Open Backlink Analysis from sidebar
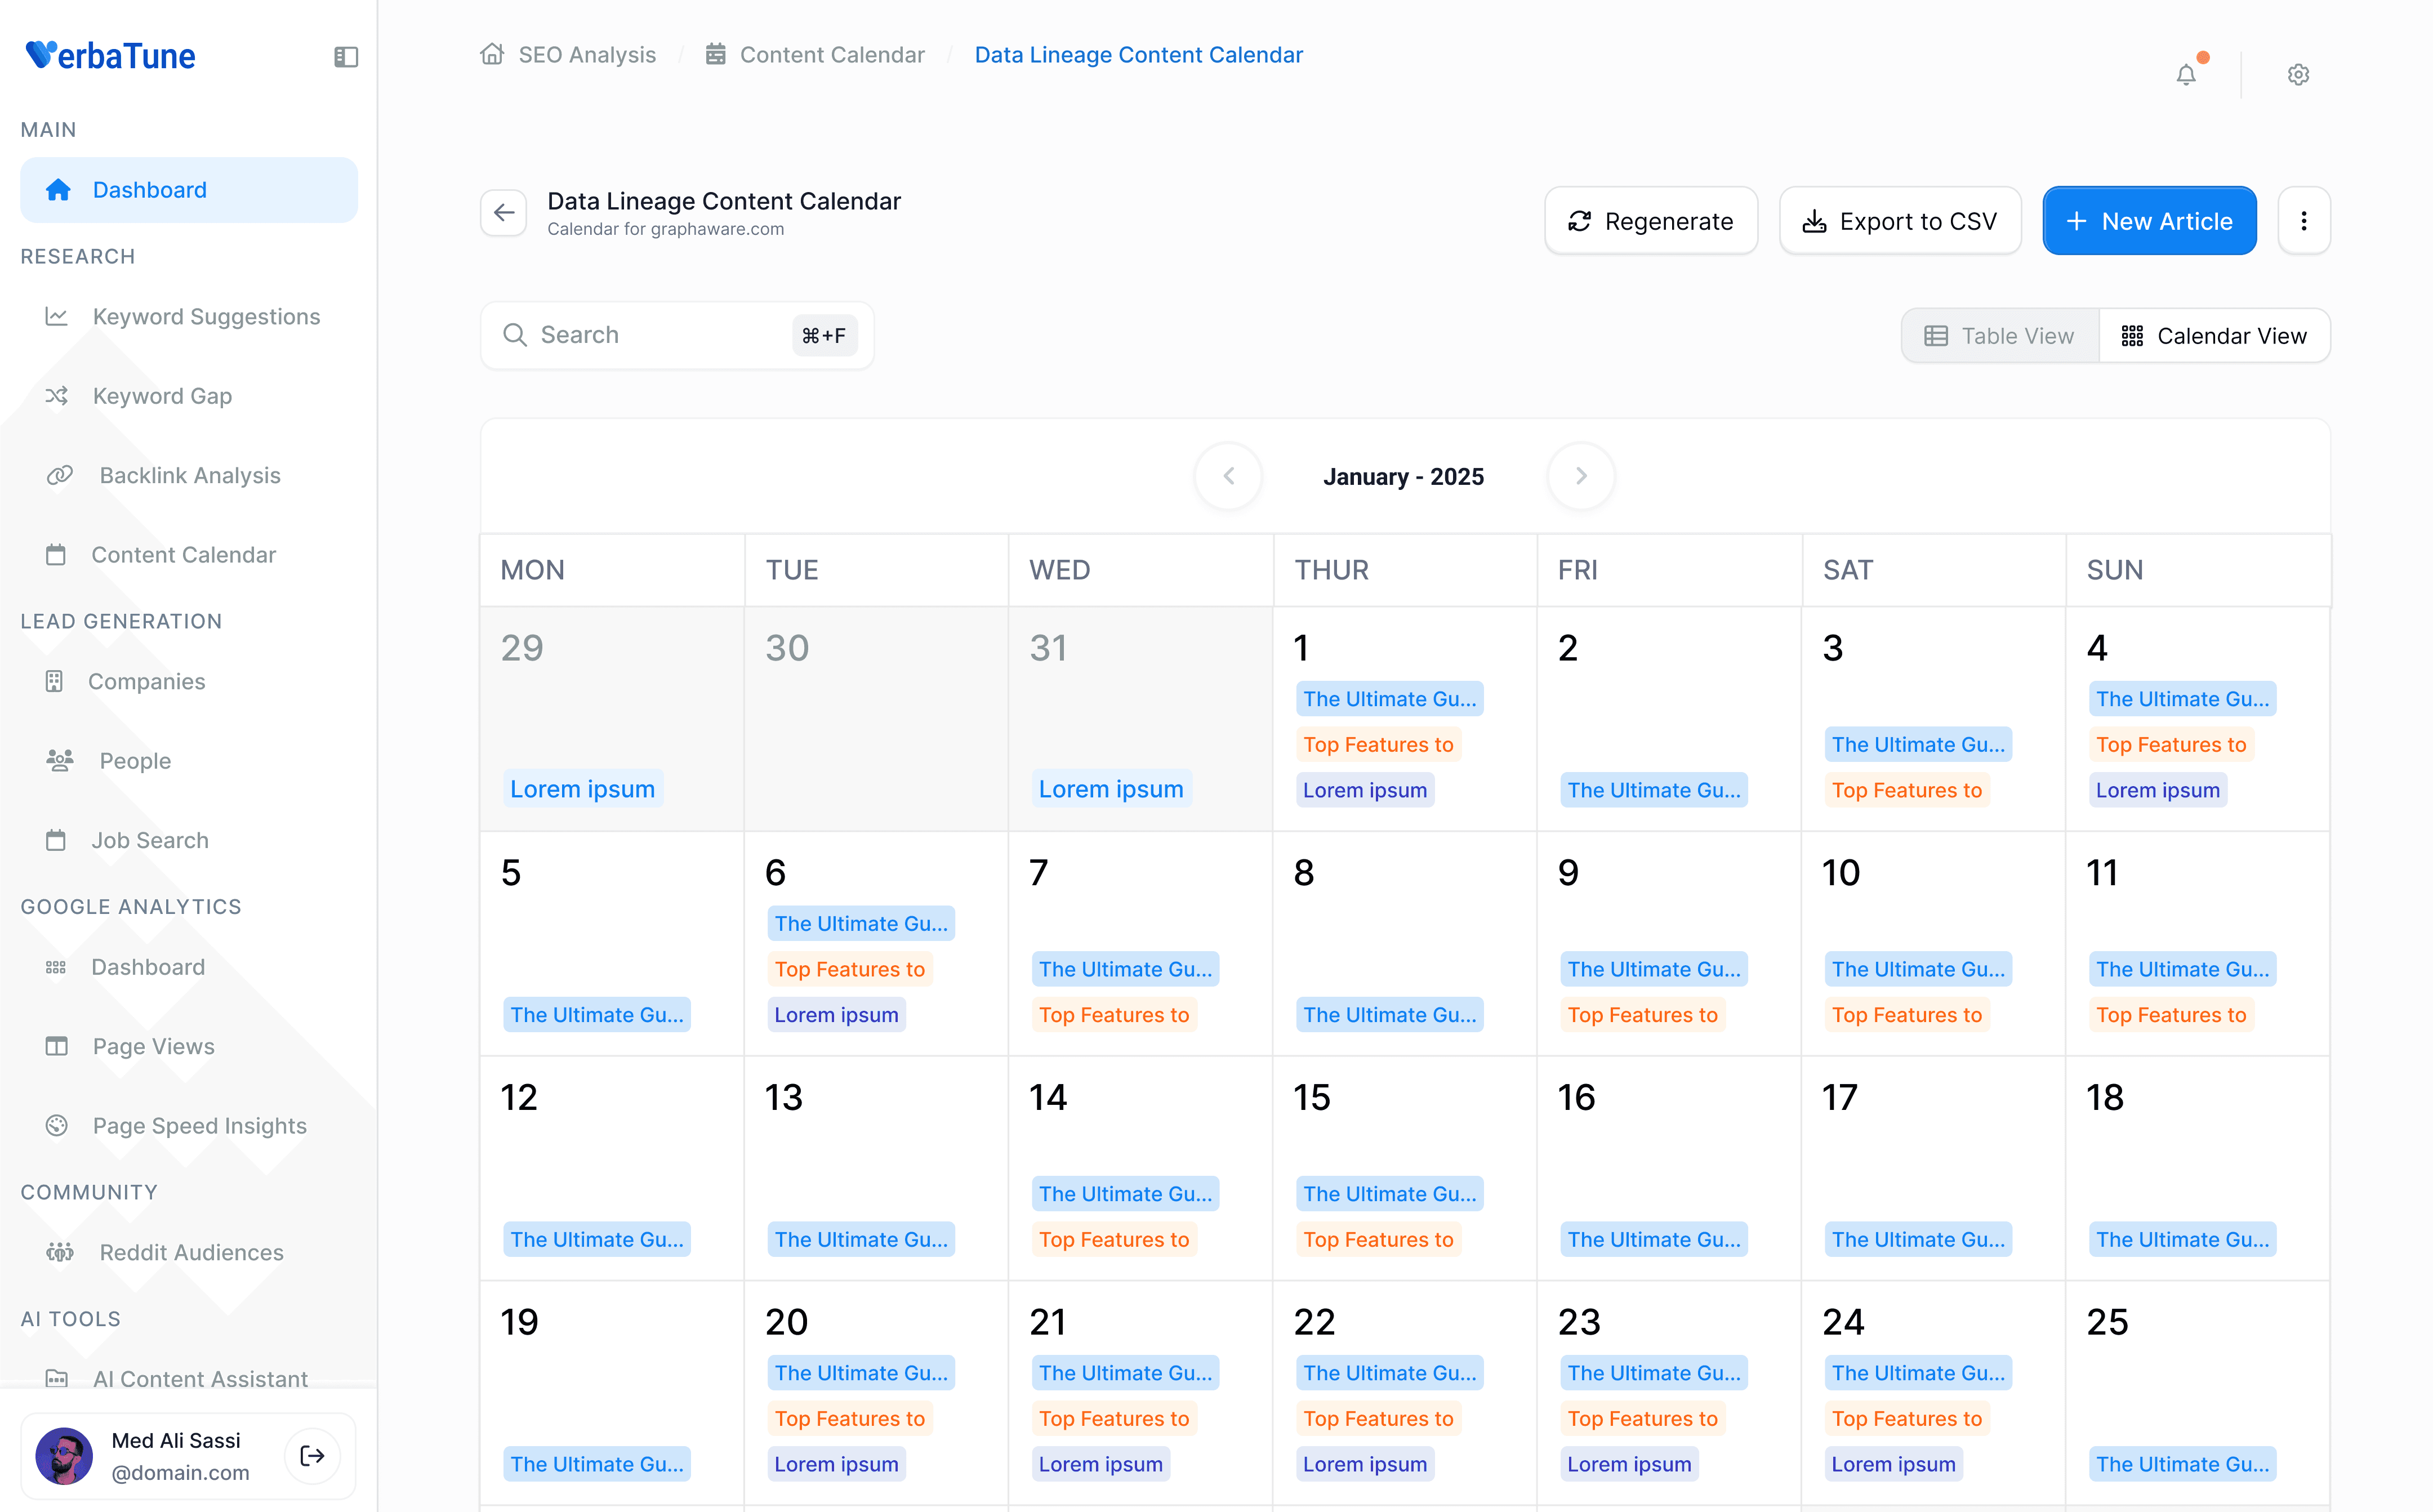The width and height of the screenshot is (2433, 1512). pyautogui.click(x=189, y=475)
